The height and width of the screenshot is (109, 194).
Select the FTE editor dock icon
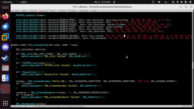pyautogui.click(x=5, y=89)
